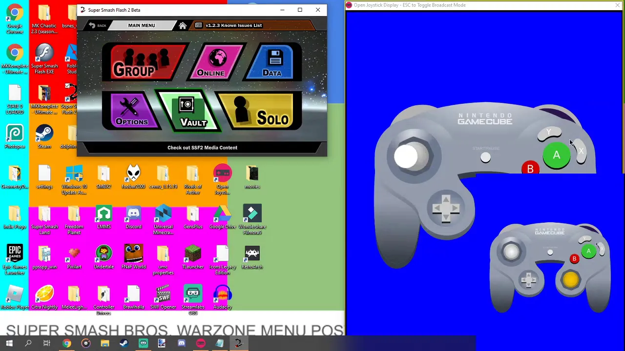Click the X button on large GameCube controller
Screen dimensions: 625x351
580,152
